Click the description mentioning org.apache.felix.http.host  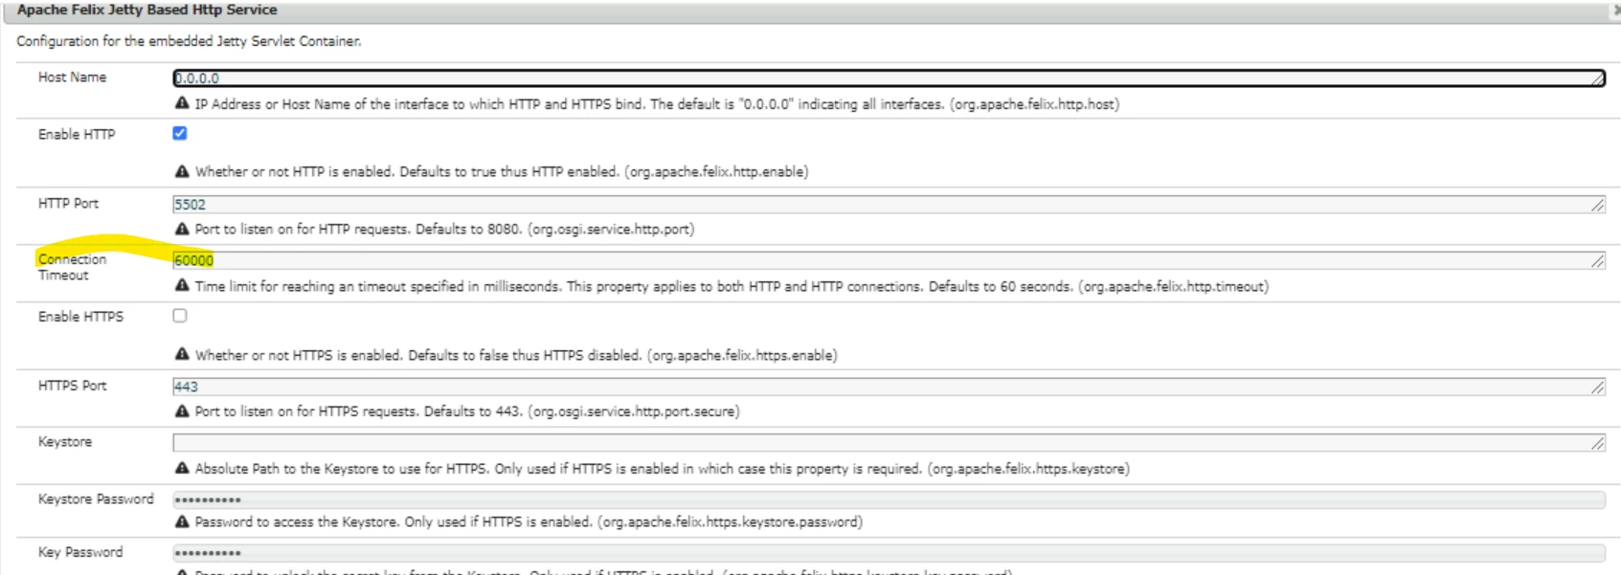[657, 104]
